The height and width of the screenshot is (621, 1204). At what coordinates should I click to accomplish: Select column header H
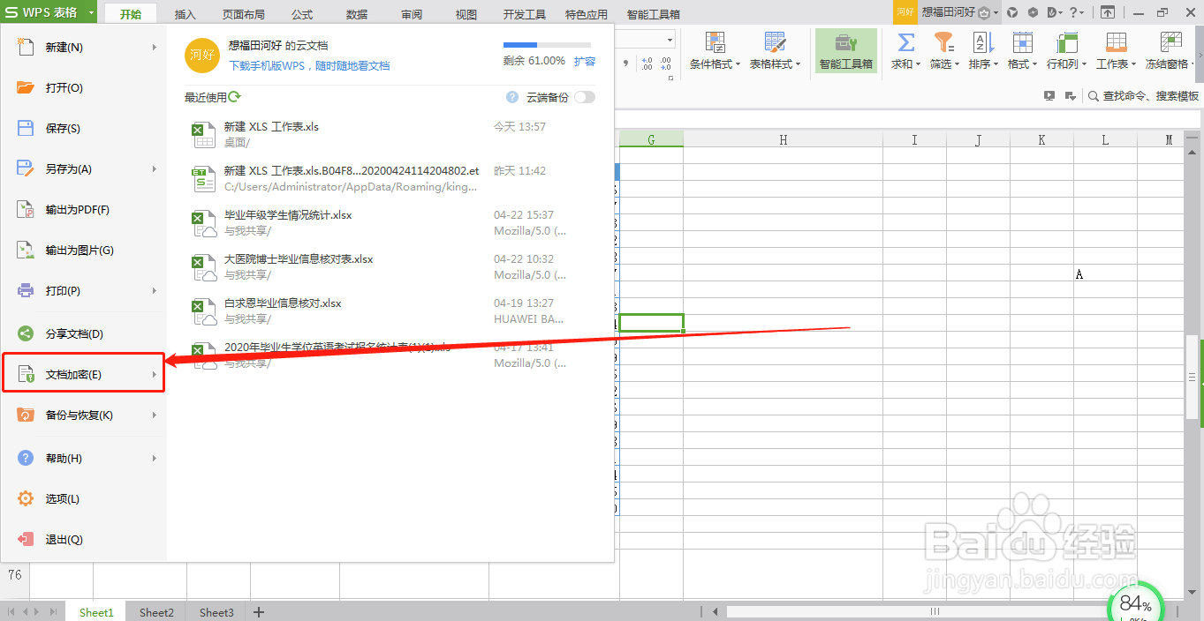(783, 139)
